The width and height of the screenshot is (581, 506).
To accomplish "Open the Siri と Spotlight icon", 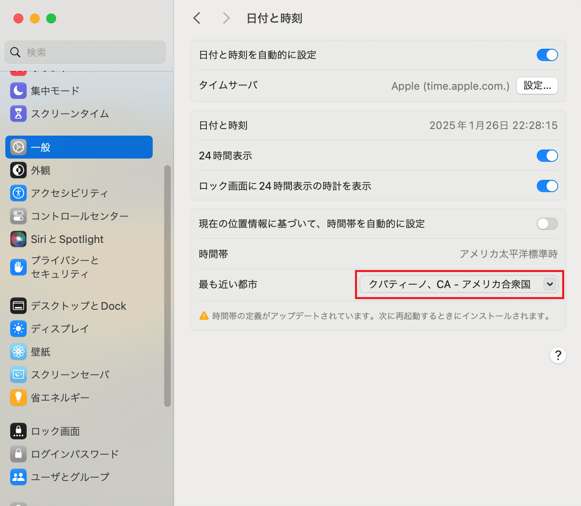I will pos(18,239).
